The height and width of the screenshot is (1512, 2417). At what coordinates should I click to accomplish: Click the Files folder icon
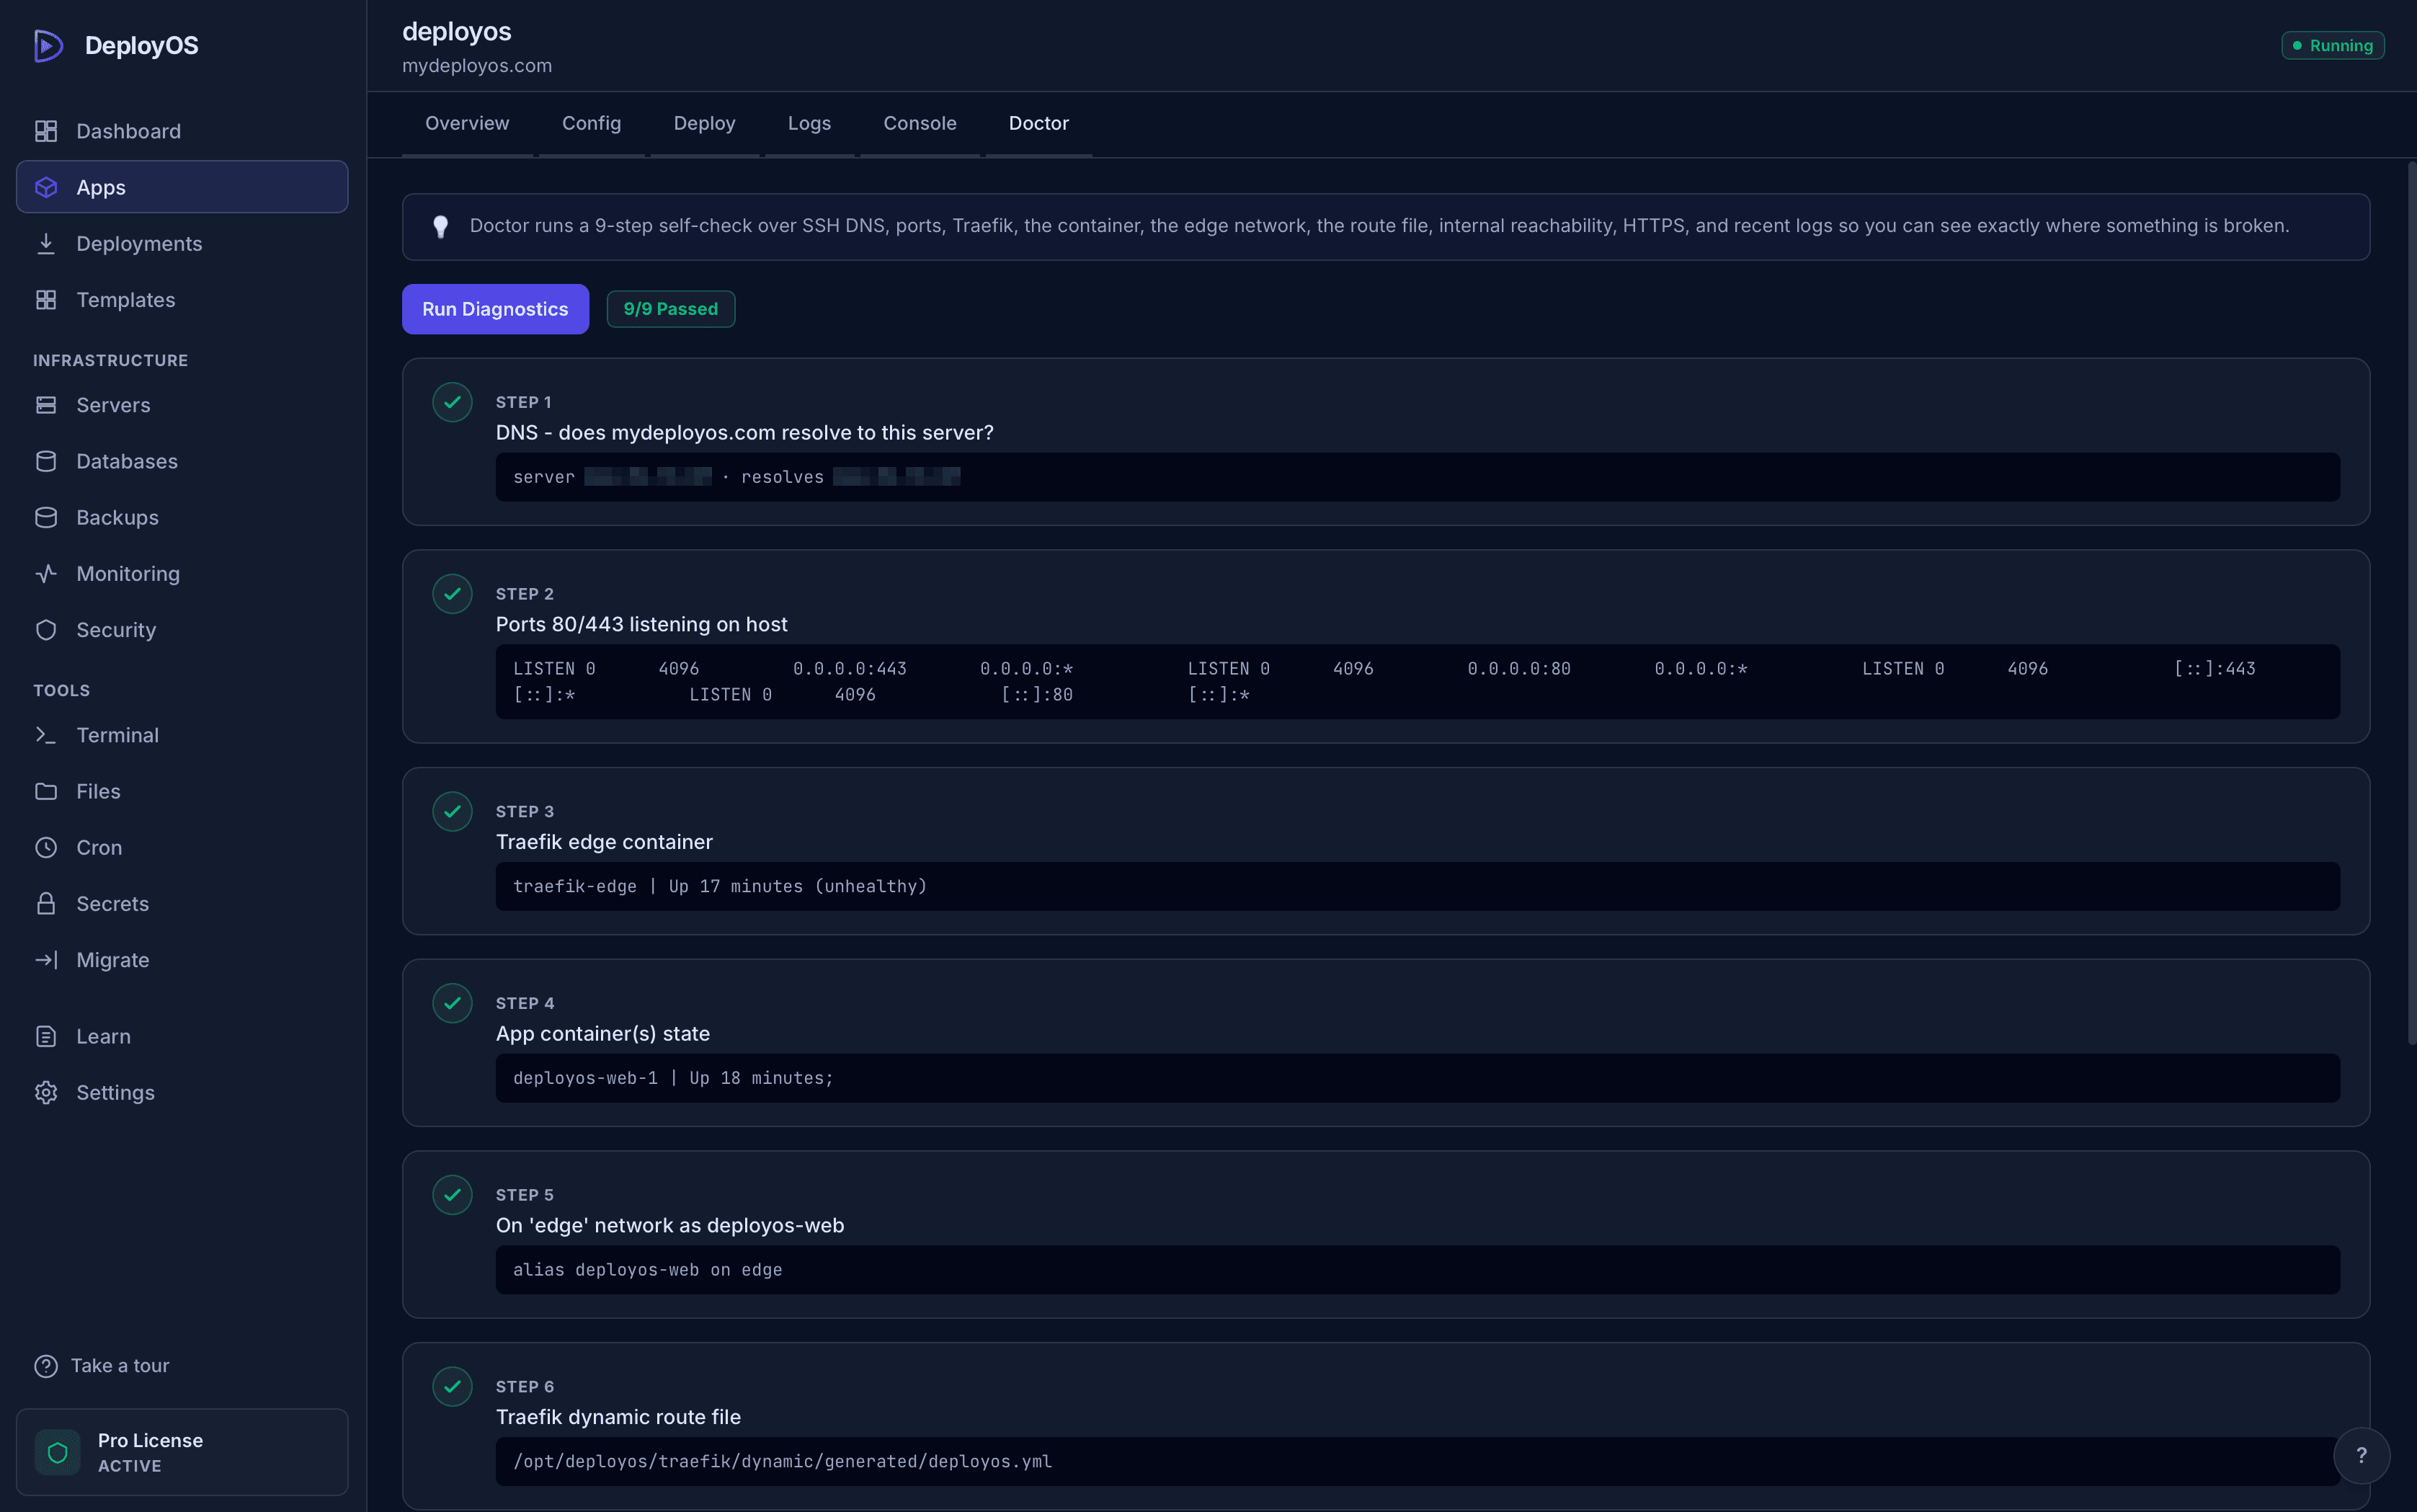[x=46, y=791]
